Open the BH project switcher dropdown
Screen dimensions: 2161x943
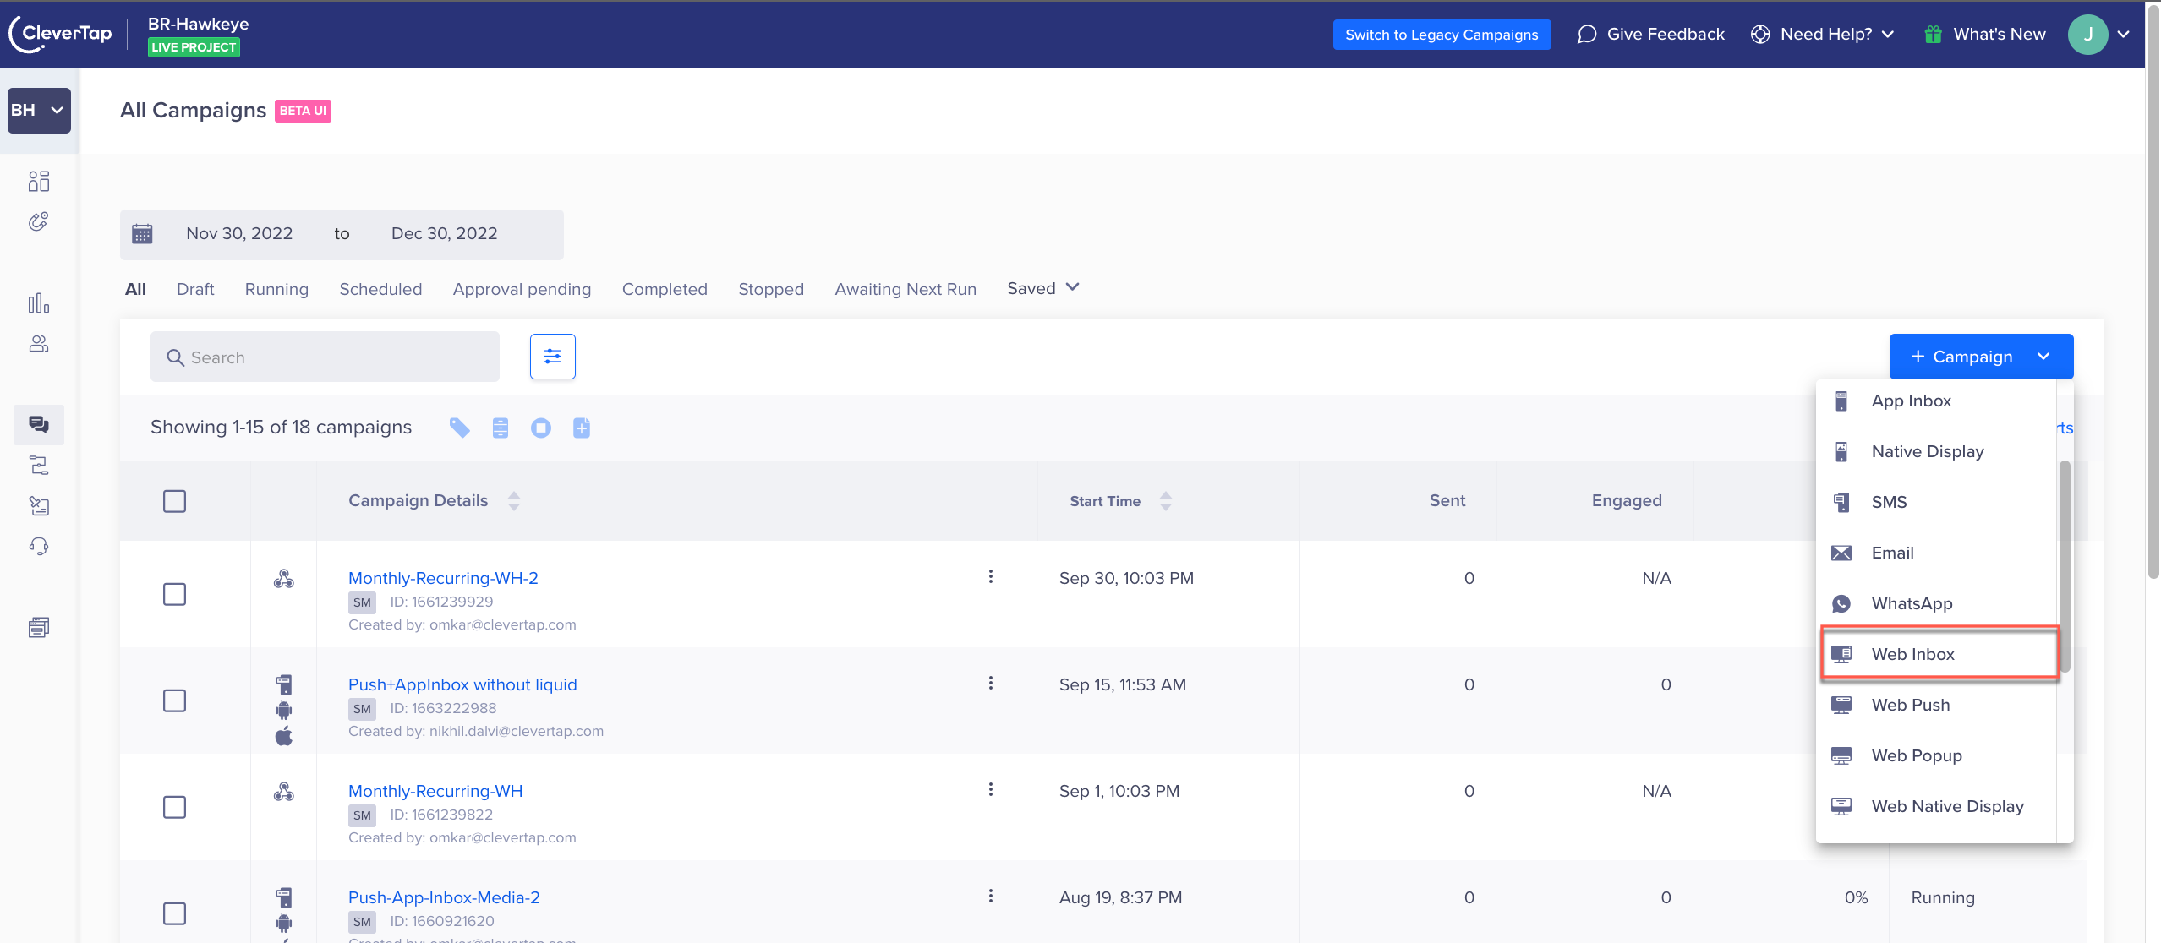point(57,111)
